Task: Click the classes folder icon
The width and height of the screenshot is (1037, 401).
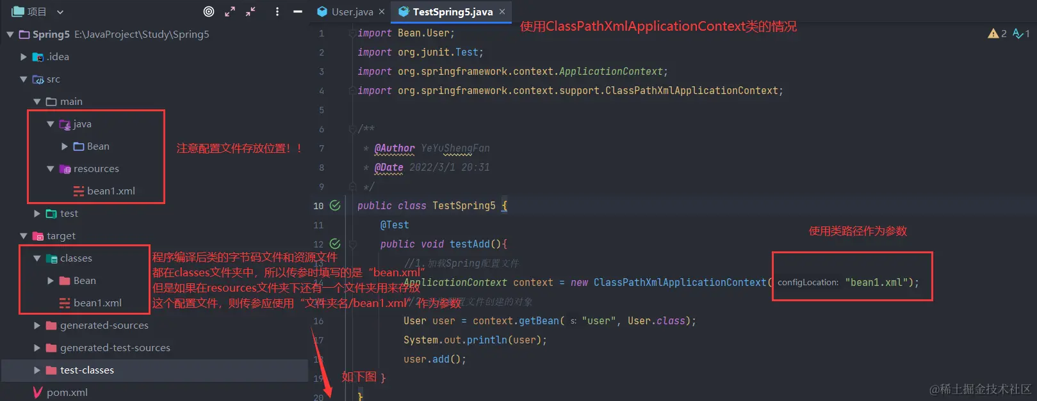Action: [x=52, y=258]
